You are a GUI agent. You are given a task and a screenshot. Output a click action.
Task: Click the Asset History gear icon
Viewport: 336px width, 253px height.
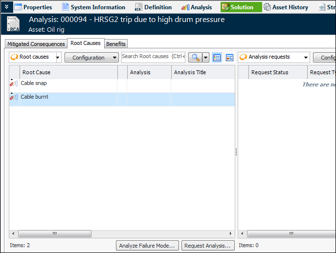click(x=267, y=7)
